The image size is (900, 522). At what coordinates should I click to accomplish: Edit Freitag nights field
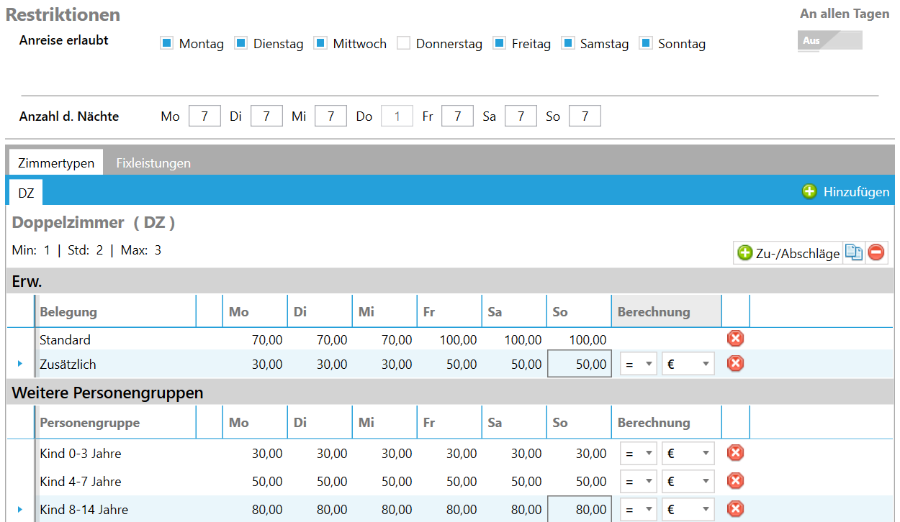coord(457,116)
